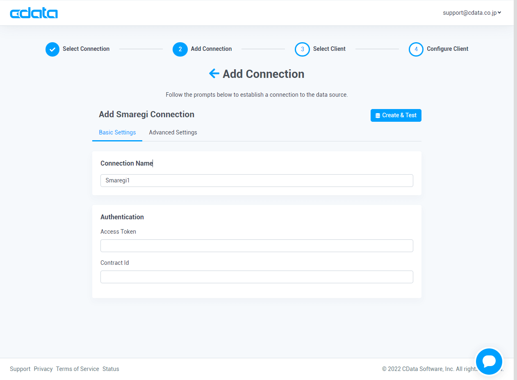The width and height of the screenshot is (517, 380).
Task: Open the Status footer link
Action: point(111,369)
